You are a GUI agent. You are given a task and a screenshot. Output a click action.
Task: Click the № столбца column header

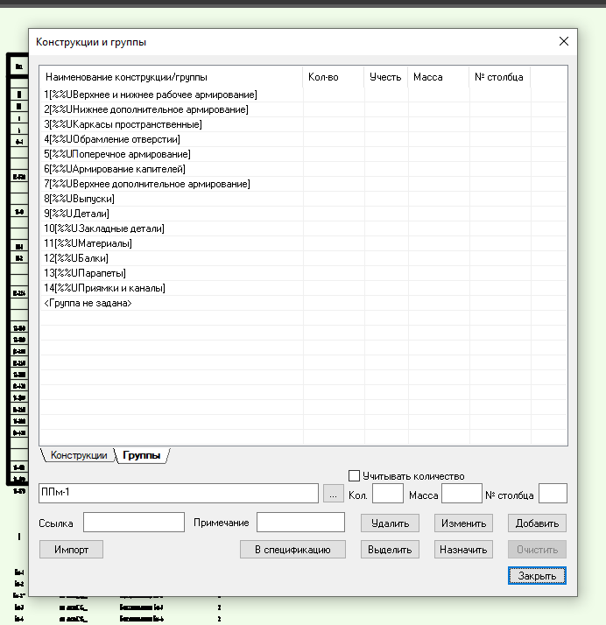tap(500, 77)
